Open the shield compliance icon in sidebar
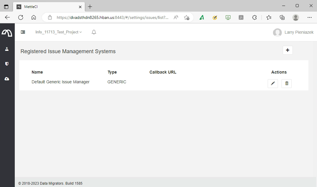 click(7, 64)
